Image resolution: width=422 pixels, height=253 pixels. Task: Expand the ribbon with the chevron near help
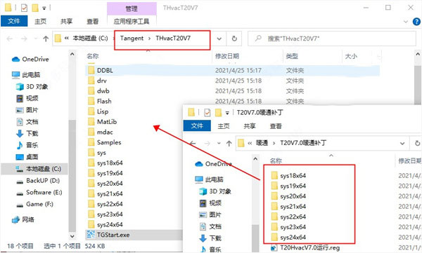(x=406, y=22)
